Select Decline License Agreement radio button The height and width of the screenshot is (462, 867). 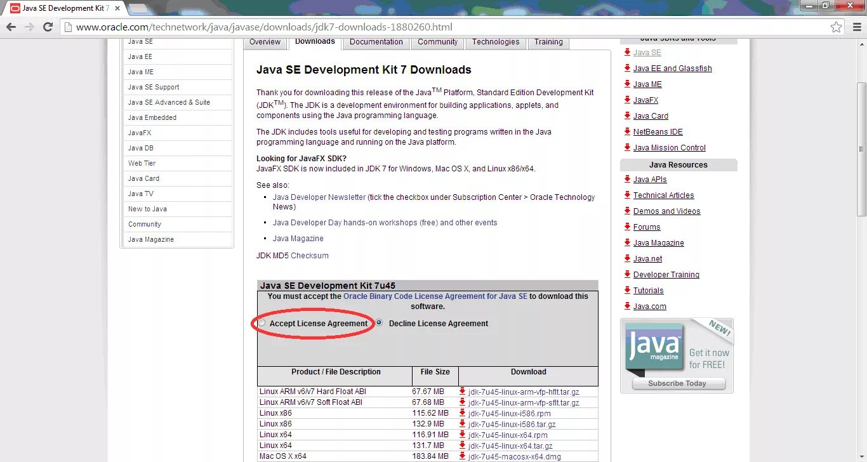click(x=379, y=323)
